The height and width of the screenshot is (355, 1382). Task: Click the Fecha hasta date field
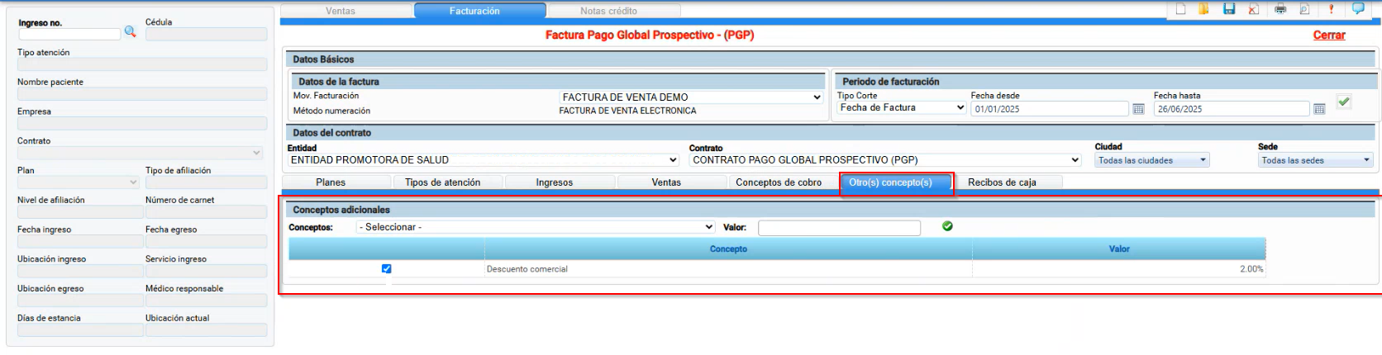[x=1232, y=109]
